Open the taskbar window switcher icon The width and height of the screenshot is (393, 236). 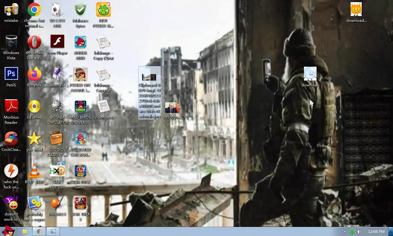(53, 231)
